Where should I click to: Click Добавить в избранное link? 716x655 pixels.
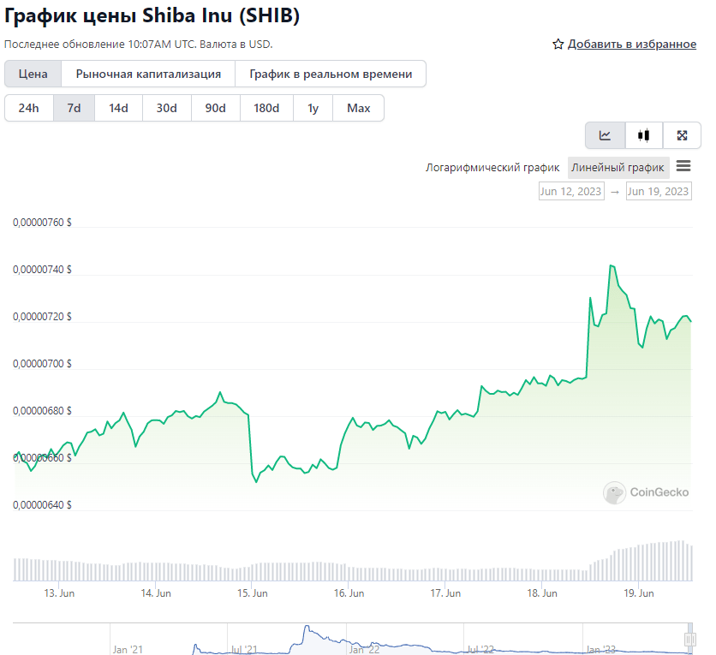tap(632, 45)
